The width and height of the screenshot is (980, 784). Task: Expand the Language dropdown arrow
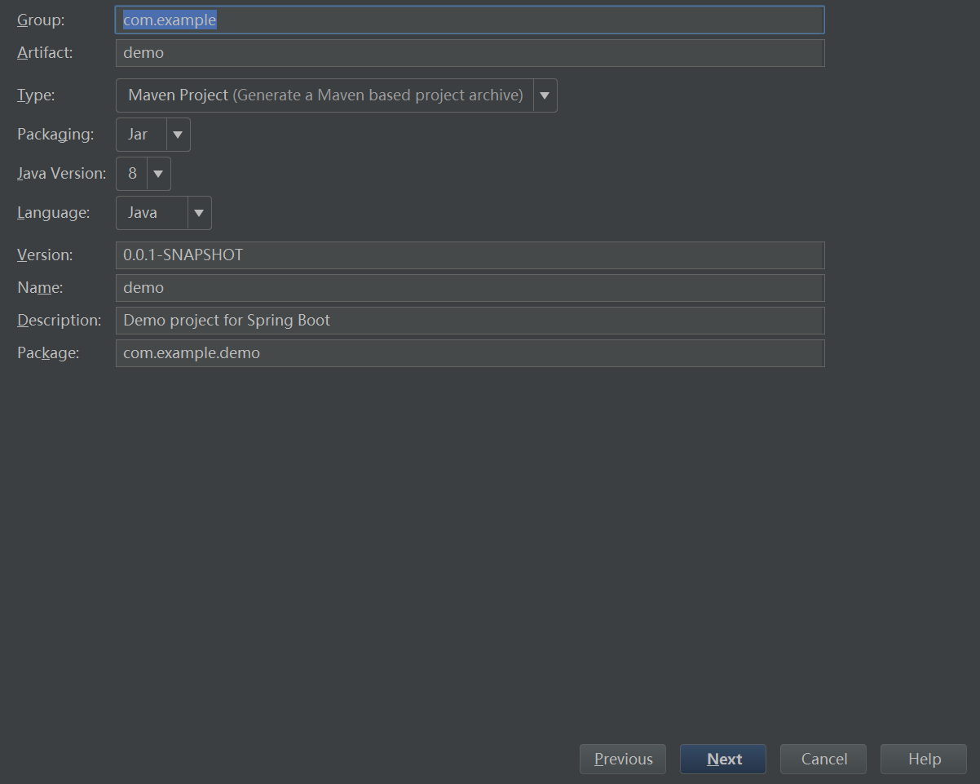tap(199, 213)
